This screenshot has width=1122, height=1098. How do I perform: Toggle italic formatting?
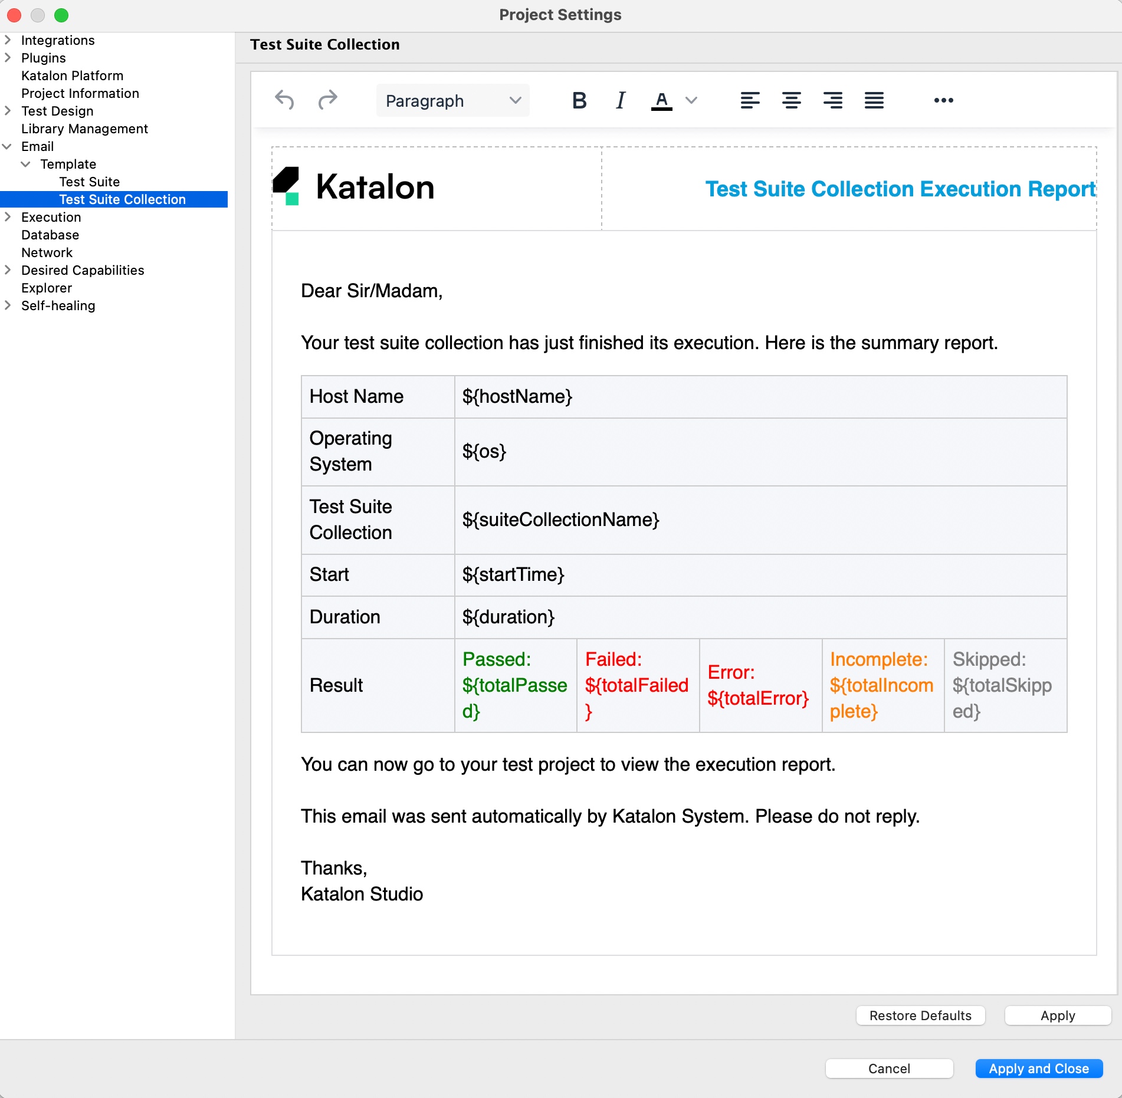pos(620,100)
